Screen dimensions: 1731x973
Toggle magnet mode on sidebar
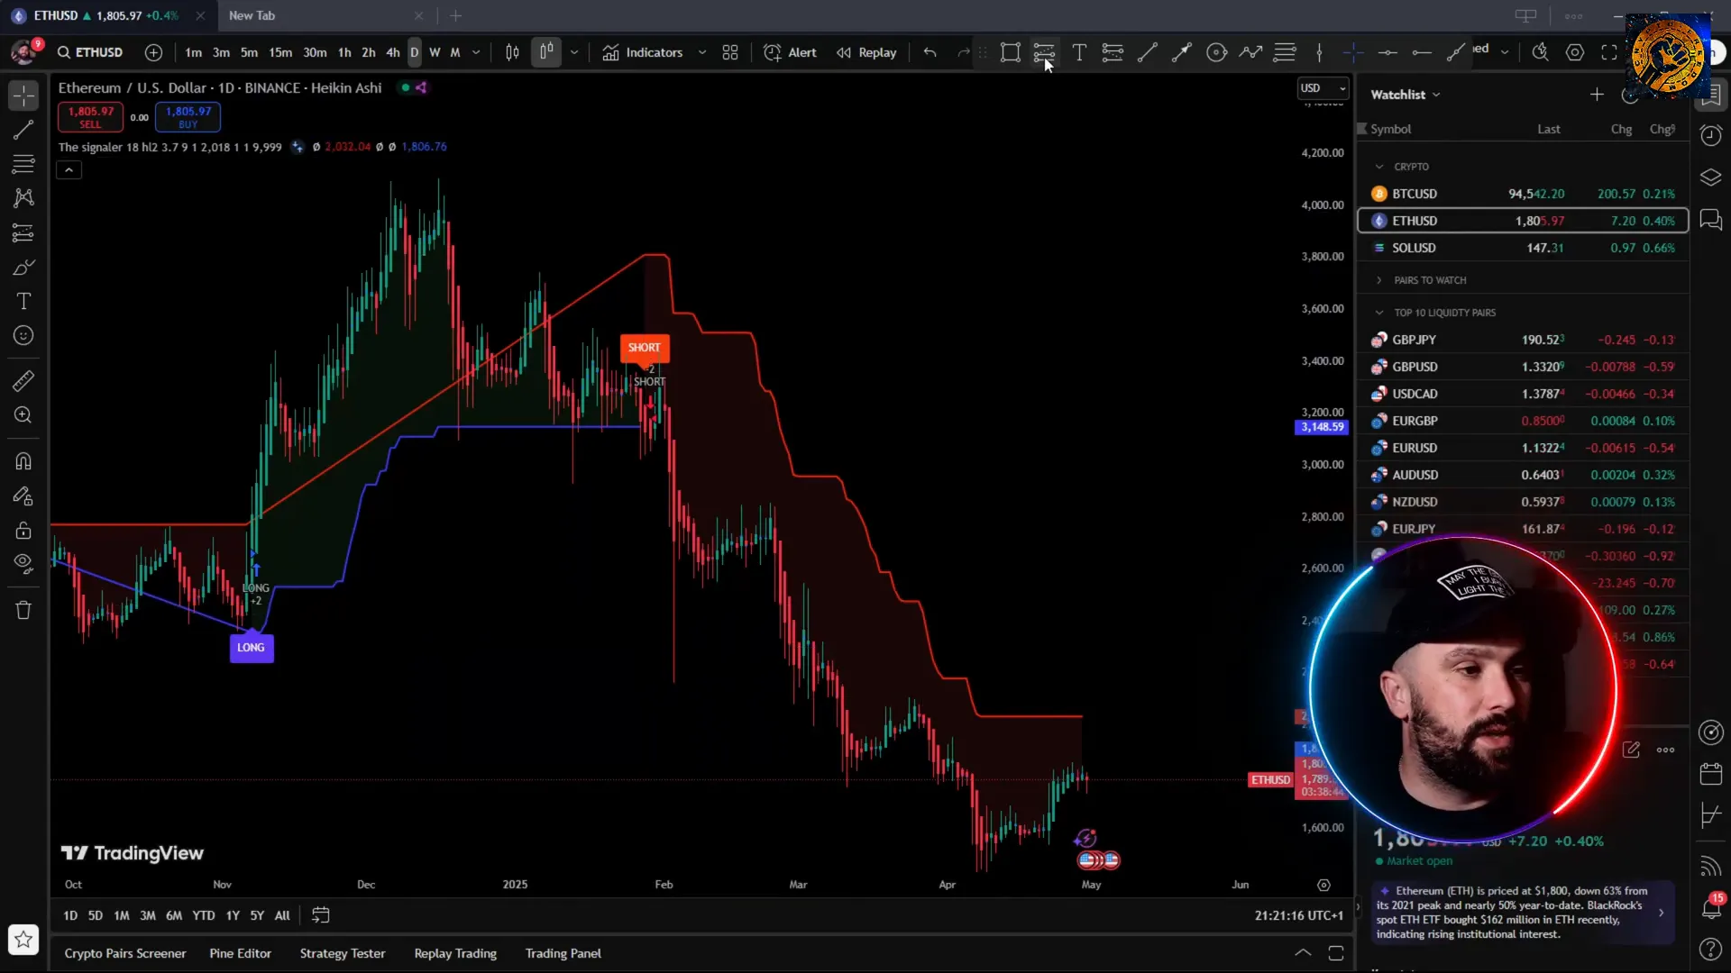(23, 461)
